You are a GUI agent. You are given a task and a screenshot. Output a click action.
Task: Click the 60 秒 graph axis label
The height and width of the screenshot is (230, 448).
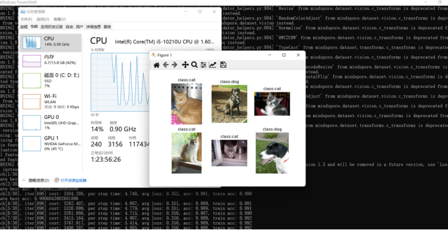tap(95, 115)
